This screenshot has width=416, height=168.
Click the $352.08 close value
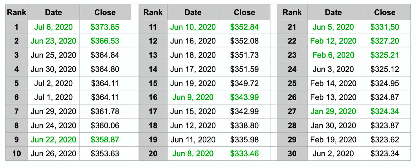click(245, 41)
